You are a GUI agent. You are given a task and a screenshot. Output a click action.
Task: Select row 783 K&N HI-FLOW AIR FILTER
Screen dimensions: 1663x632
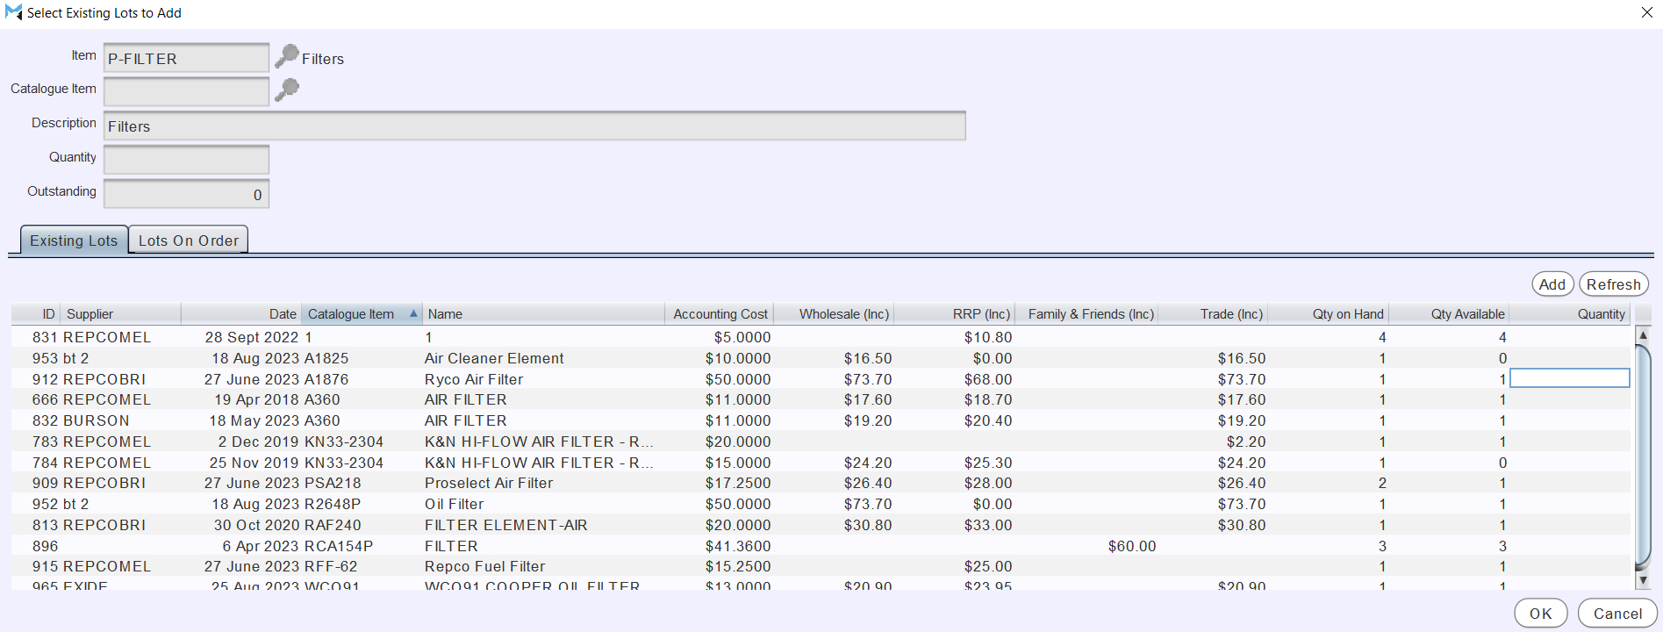pyautogui.click(x=821, y=442)
